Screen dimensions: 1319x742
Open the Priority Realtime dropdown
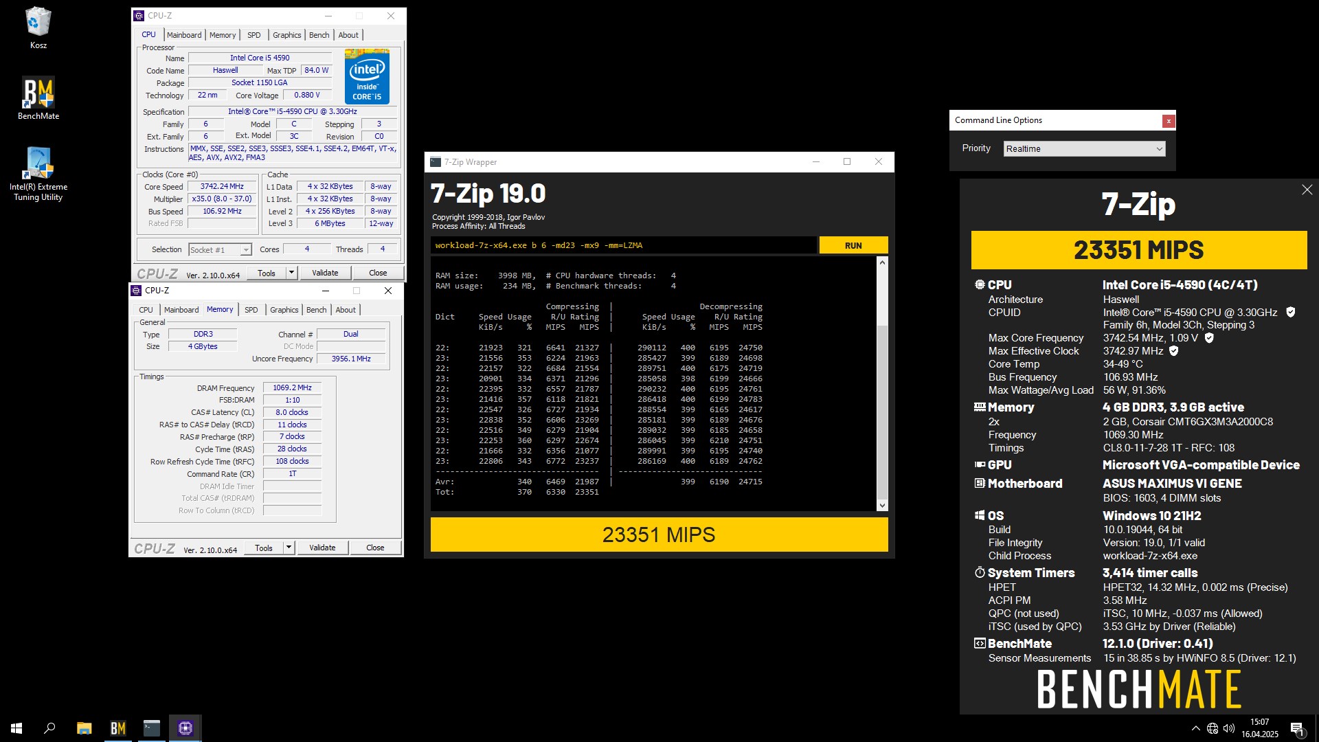tap(1084, 149)
